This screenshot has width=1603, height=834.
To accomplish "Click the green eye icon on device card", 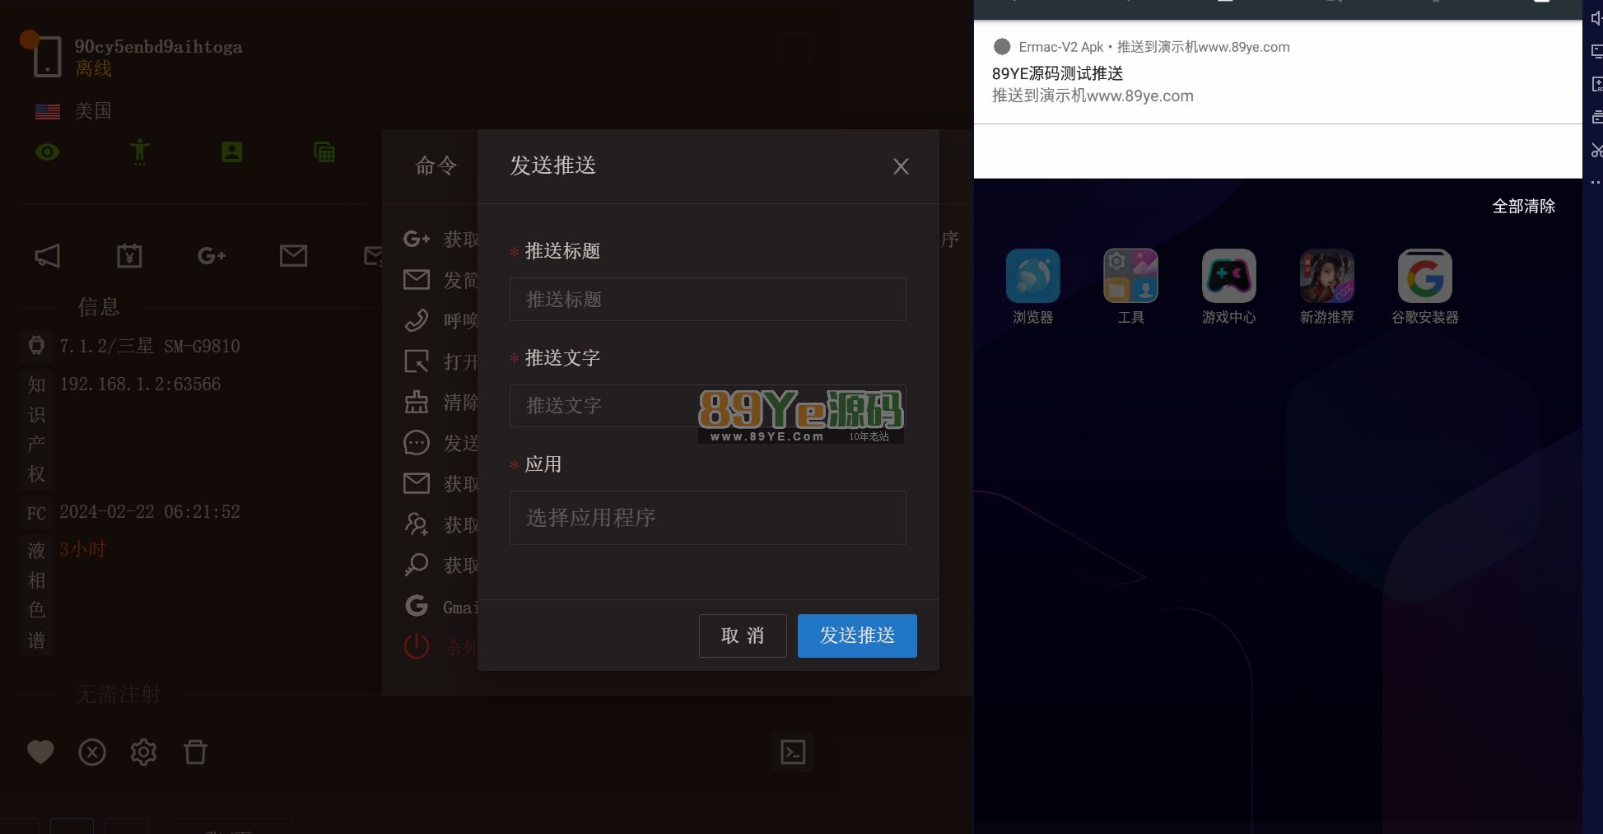I will point(47,152).
